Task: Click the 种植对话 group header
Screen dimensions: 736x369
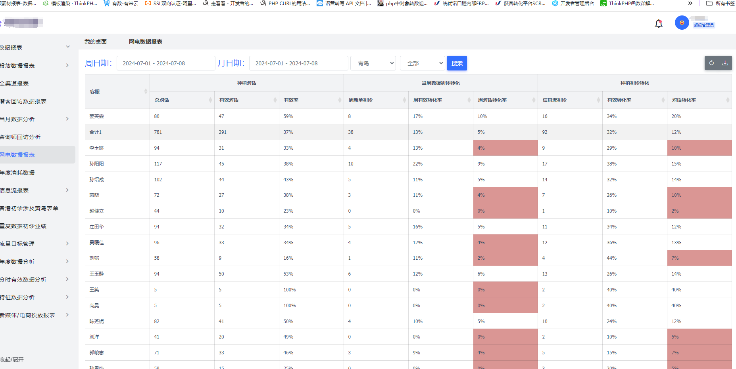Action: 247,83
